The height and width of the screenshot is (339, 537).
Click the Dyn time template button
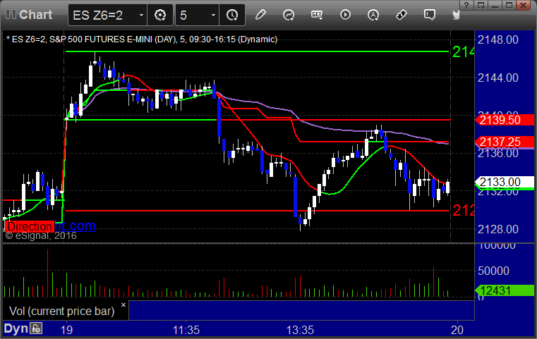[16, 328]
